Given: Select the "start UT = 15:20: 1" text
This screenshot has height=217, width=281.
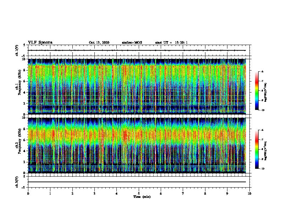Looking at the screenshot, I should click(x=171, y=43).
